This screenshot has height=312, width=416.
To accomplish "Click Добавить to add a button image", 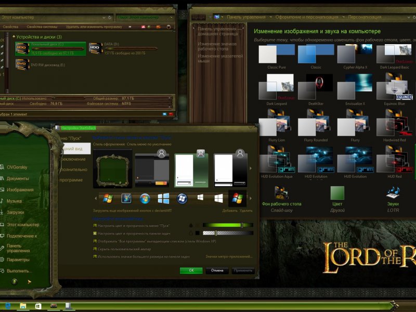I will pyautogui.click(x=230, y=211).
